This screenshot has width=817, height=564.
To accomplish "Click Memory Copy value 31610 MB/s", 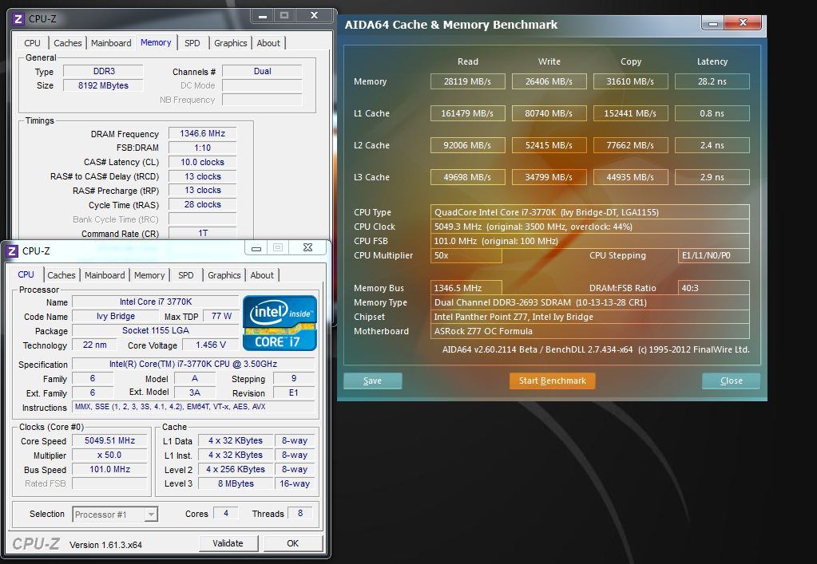I will tap(630, 81).
